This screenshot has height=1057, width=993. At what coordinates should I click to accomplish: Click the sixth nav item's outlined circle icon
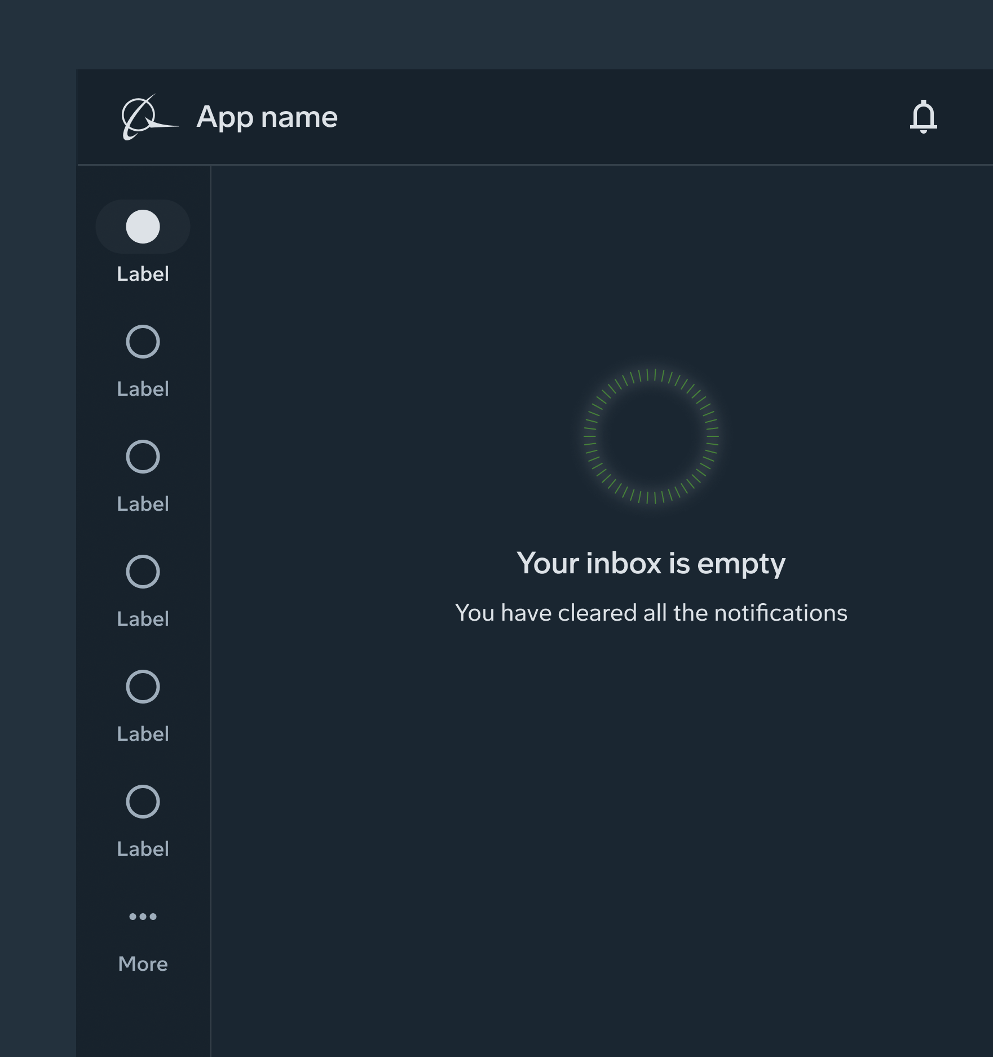click(x=143, y=802)
